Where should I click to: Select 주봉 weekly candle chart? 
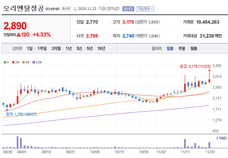coord(182,49)
